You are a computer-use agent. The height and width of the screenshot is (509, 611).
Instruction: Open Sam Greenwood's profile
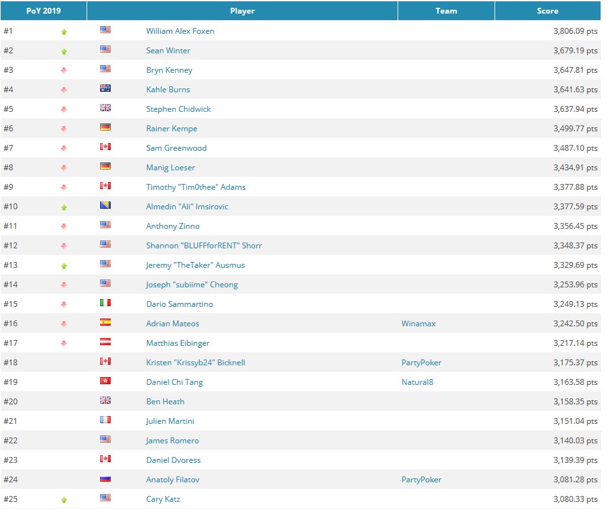click(176, 148)
